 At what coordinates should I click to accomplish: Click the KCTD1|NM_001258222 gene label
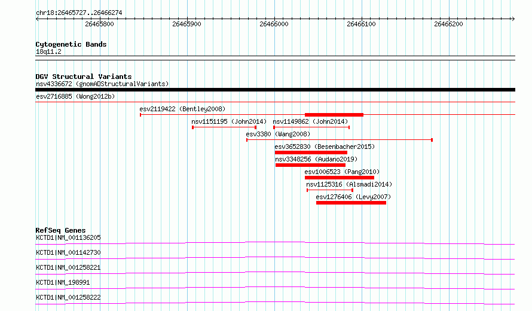[x=68, y=297]
